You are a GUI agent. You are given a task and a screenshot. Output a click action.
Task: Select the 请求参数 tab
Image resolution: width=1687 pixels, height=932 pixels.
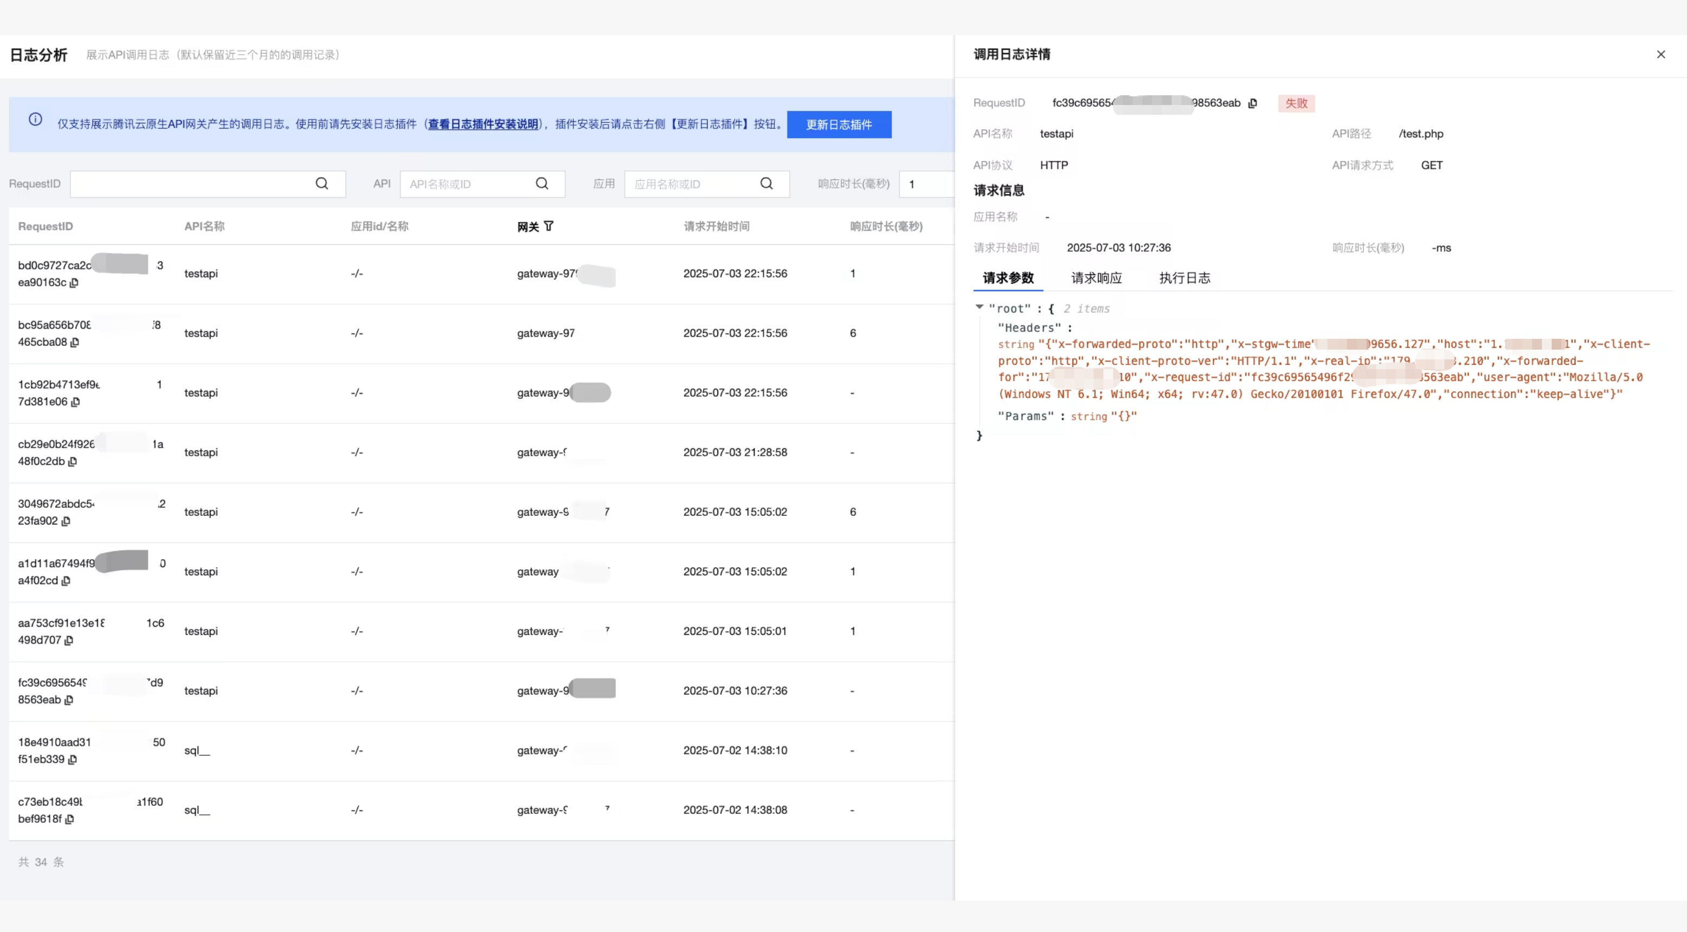tap(1008, 278)
